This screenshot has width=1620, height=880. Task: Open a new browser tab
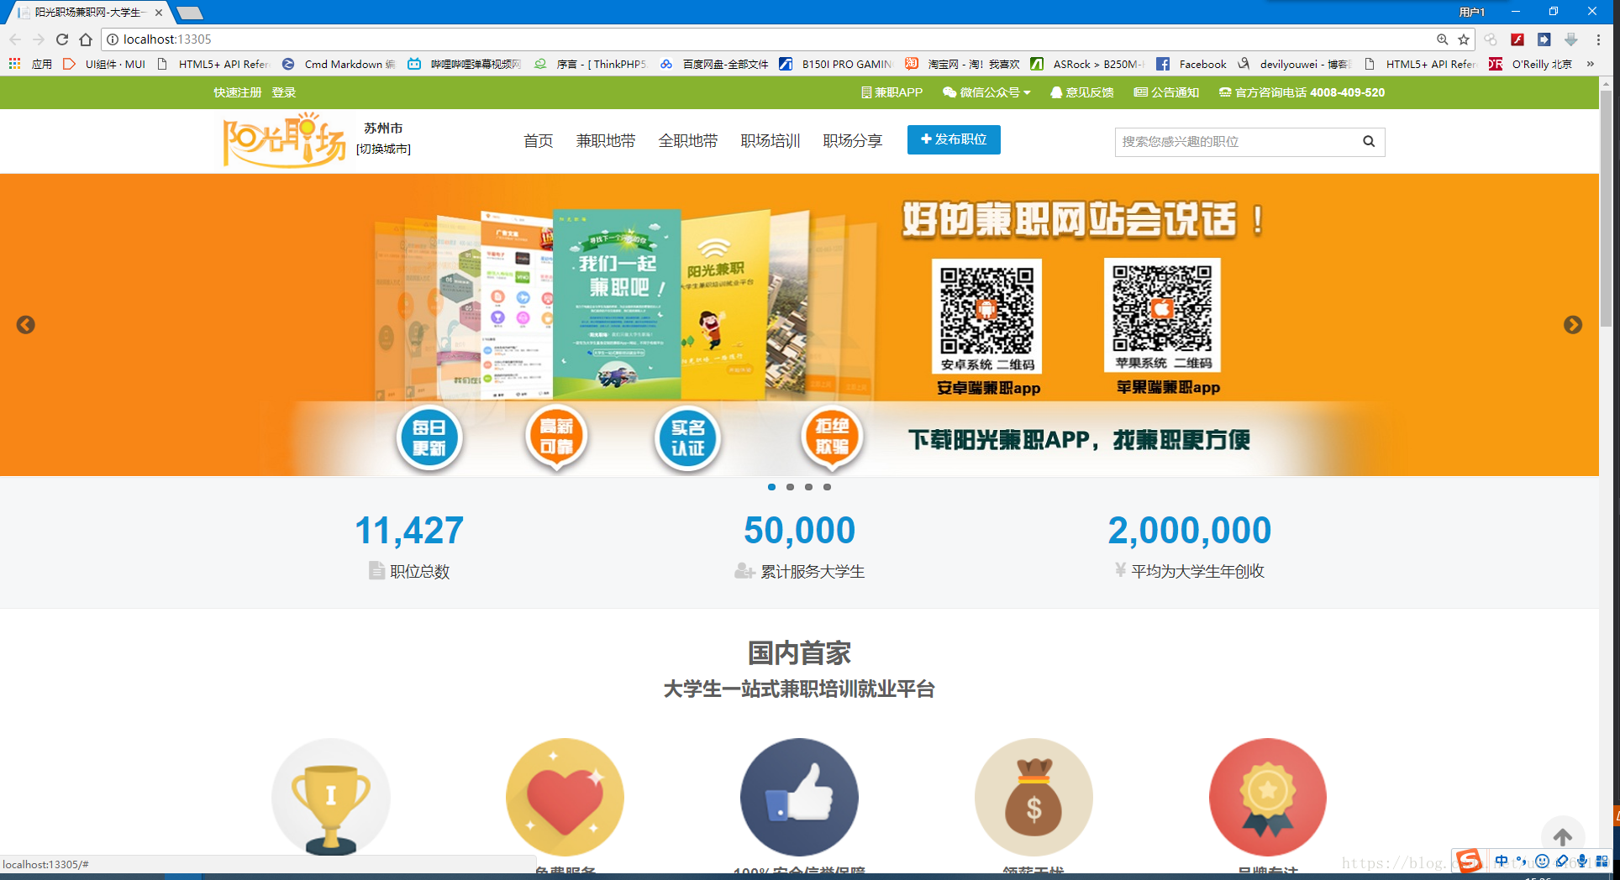point(190,13)
